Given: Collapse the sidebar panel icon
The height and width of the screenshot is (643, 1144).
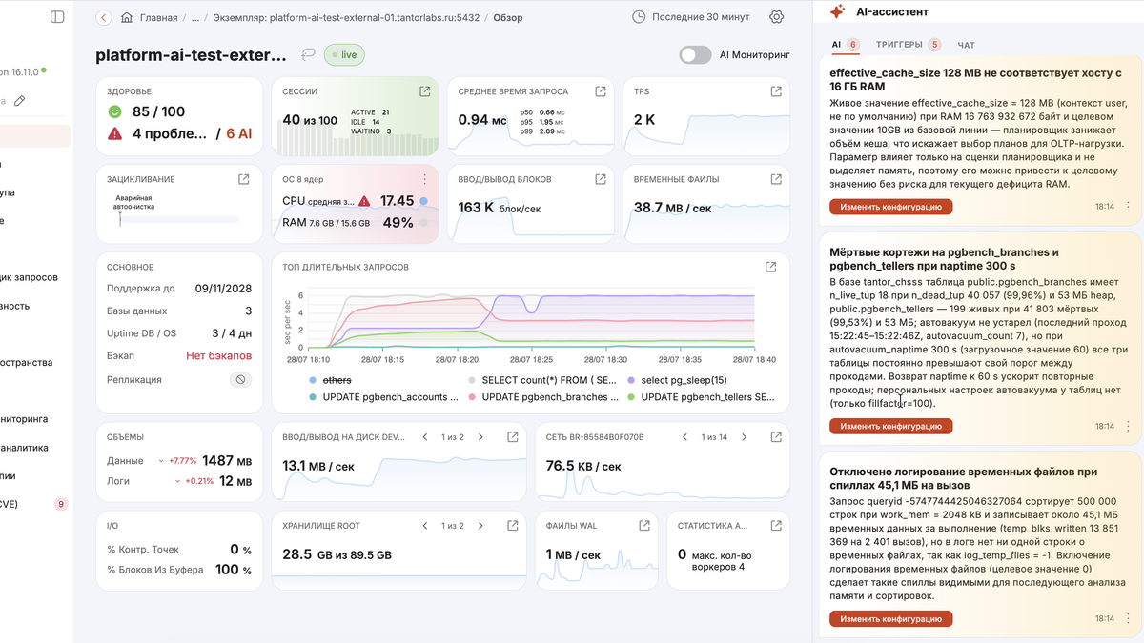Looking at the screenshot, I should coord(57,17).
